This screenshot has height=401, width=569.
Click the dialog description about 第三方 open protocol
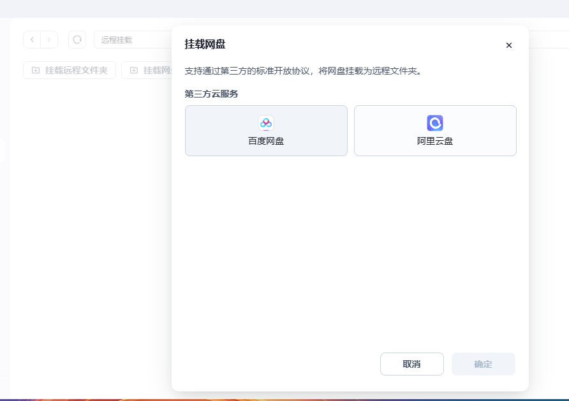pyautogui.click(x=302, y=71)
